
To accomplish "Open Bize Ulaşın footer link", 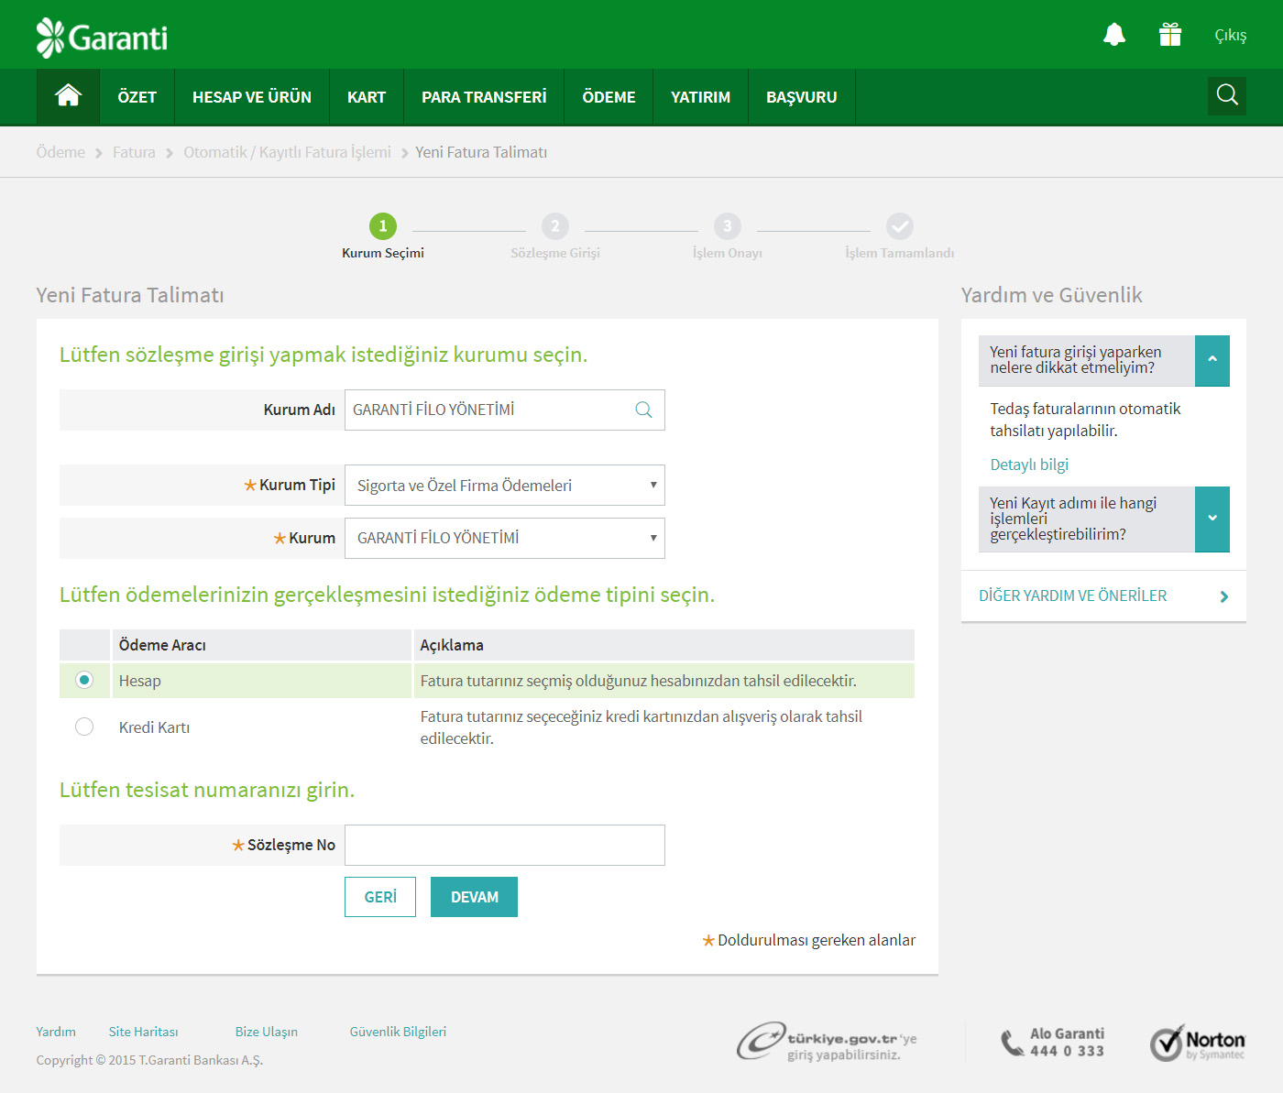I will pos(266,1032).
